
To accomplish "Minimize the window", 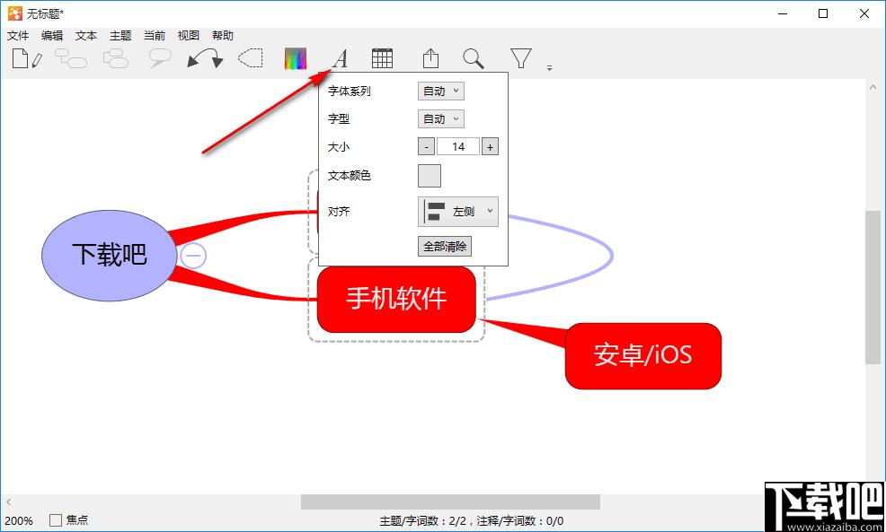I will tap(782, 13).
